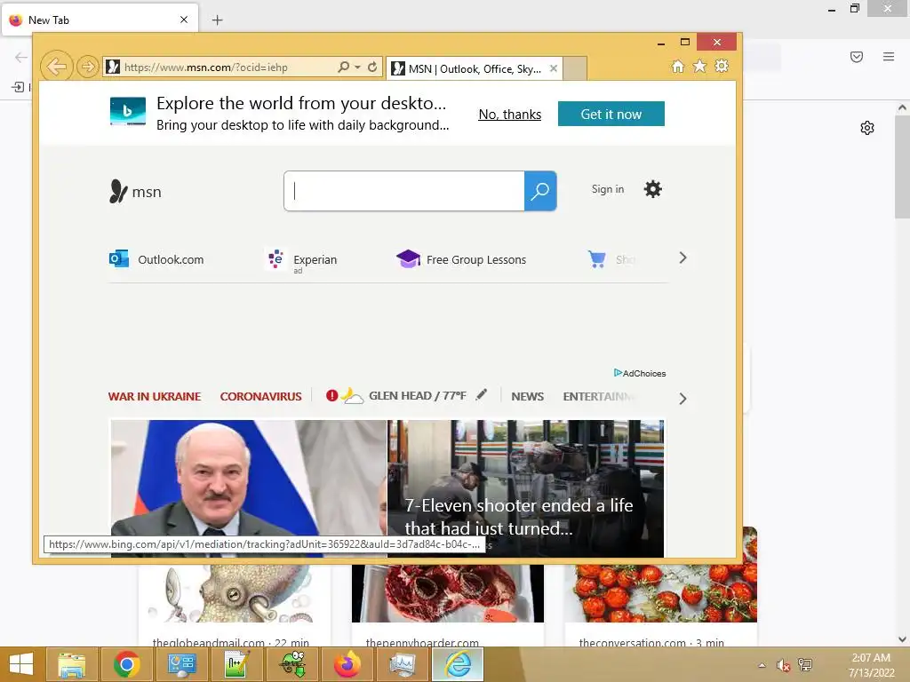Click the Firefox scrollbar down arrow

902,639
